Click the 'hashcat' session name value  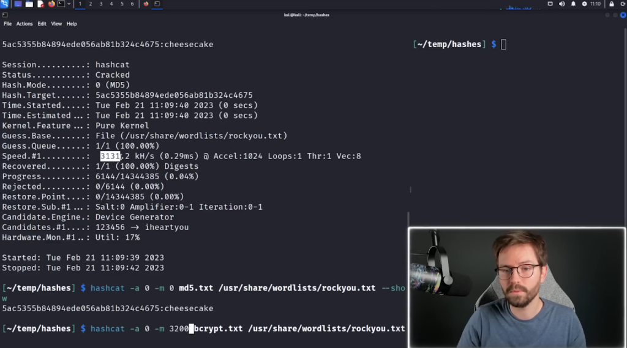point(113,65)
